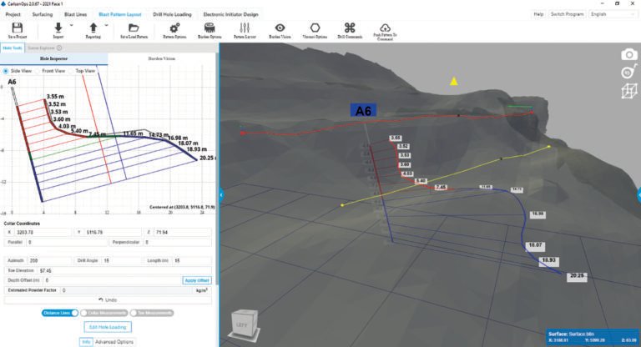This screenshot has width=641, height=347.
Task: Select the Burden Vision panel tab
Action: [x=161, y=58]
